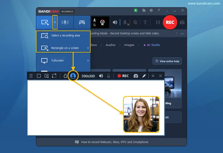Click the small REC button in recording bar

[x=123, y=76]
